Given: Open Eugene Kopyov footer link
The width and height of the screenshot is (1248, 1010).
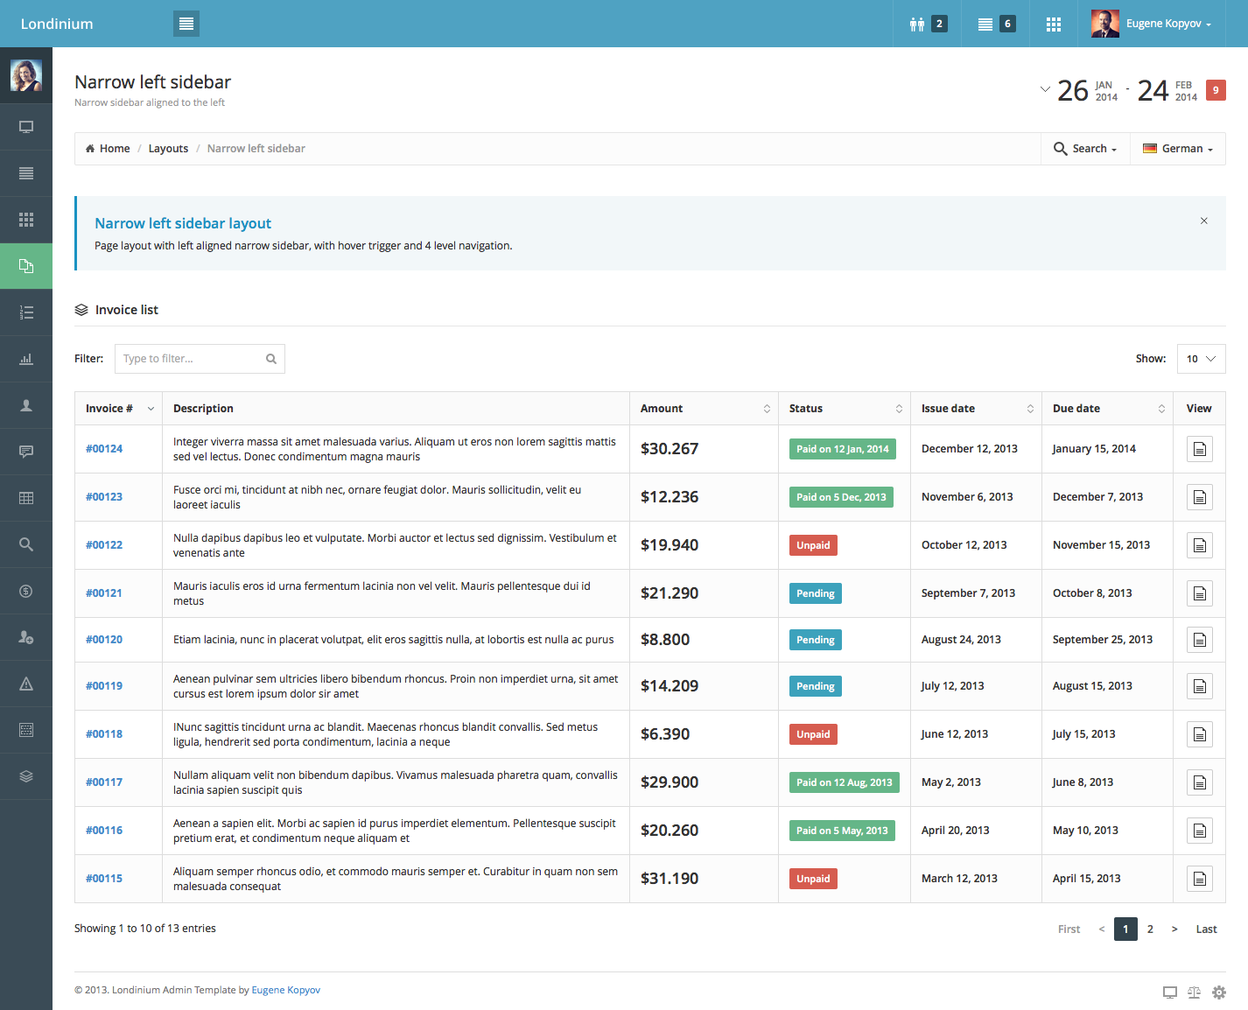Looking at the screenshot, I should (x=286, y=991).
